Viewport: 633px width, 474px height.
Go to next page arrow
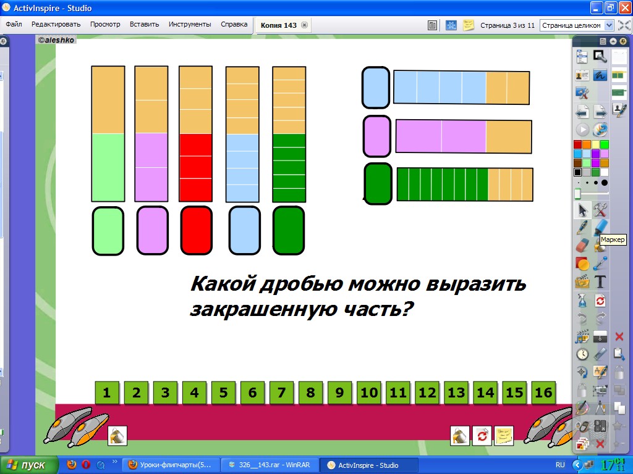click(600, 112)
